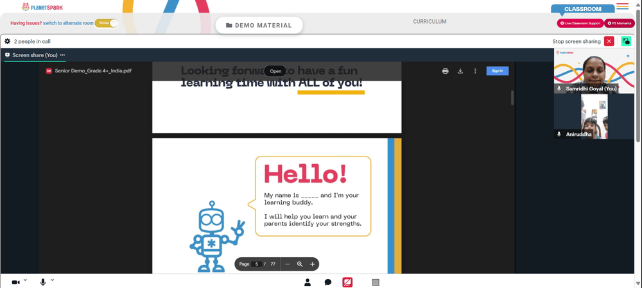Click the green screen-share layout icon
The width and height of the screenshot is (642, 288).
(626, 41)
